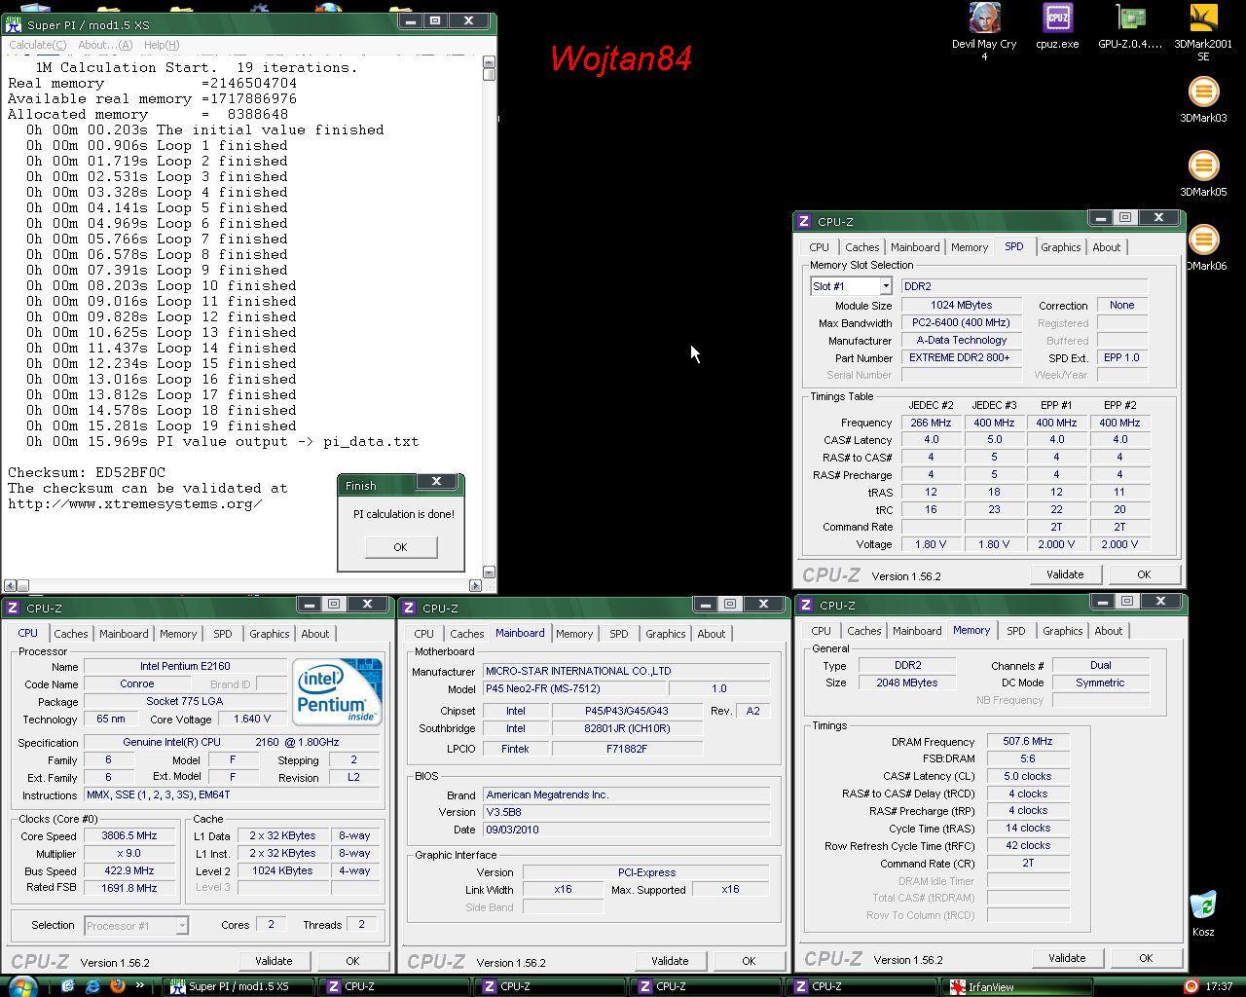Open the Devil May Cry 4 desktop icon
Screen dimensions: 1246x997
point(984,18)
